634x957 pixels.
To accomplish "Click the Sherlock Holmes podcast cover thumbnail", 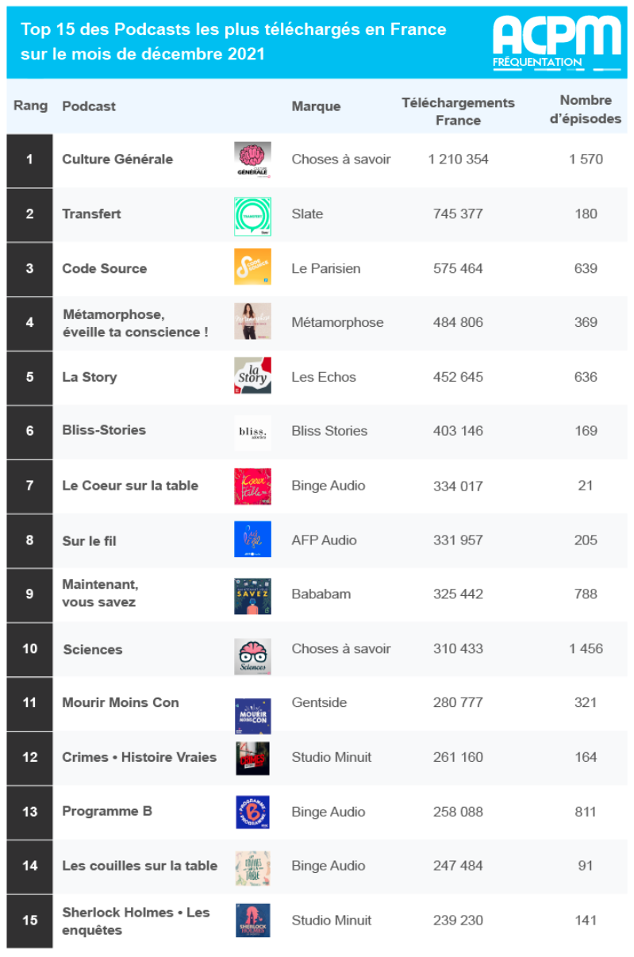I will click(x=252, y=920).
